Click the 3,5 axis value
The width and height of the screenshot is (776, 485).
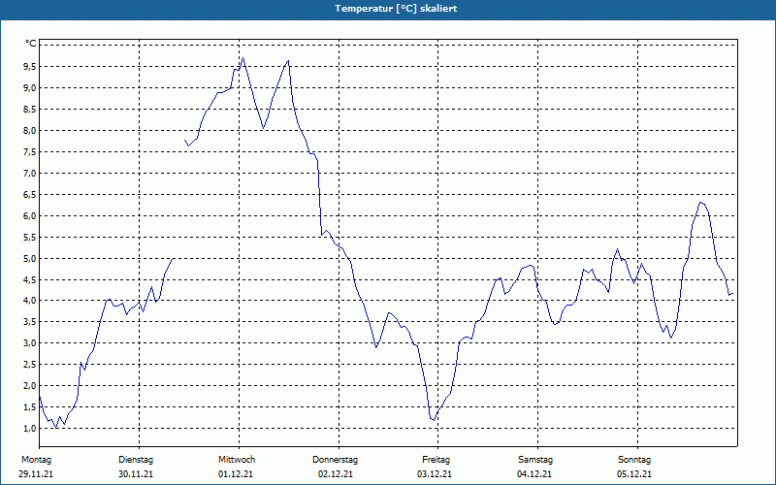[x=30, y=321]
